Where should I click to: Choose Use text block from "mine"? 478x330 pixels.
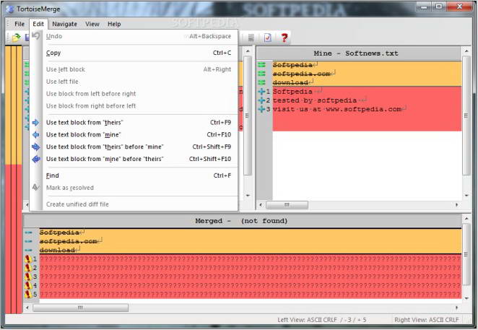(x=83, y=135)
